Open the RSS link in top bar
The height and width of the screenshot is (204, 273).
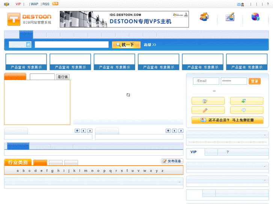46,4
